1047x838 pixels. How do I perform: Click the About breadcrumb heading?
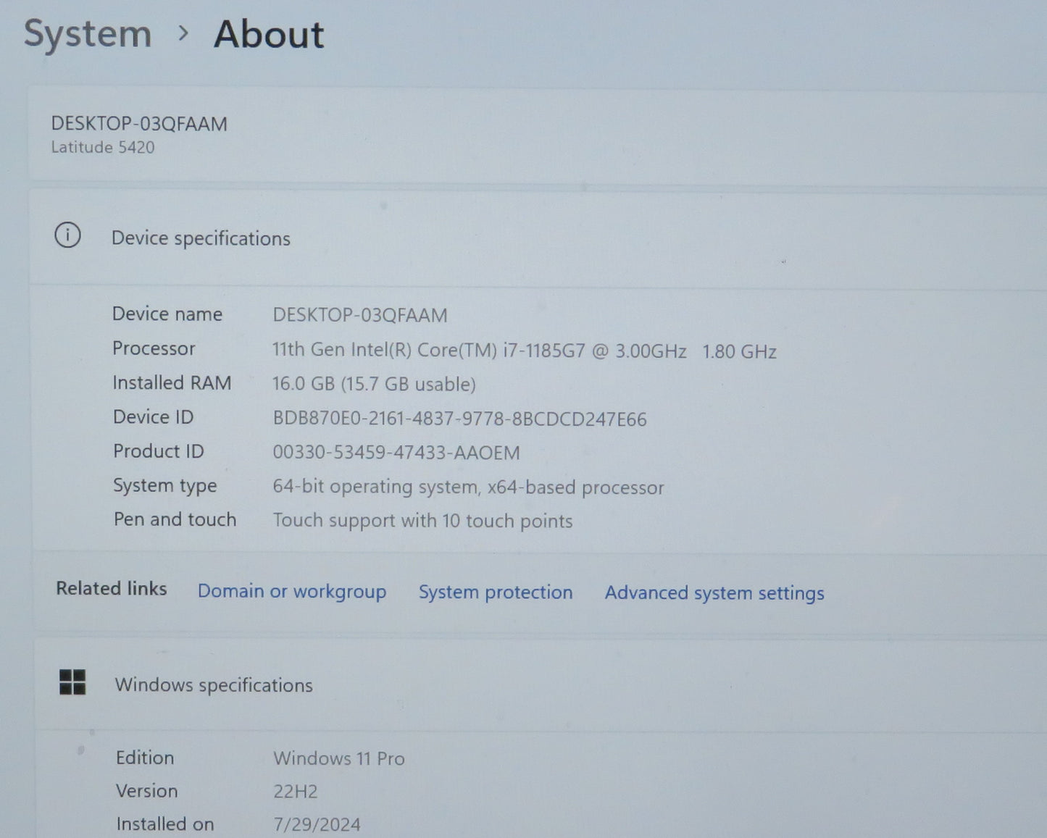(269, 35)
